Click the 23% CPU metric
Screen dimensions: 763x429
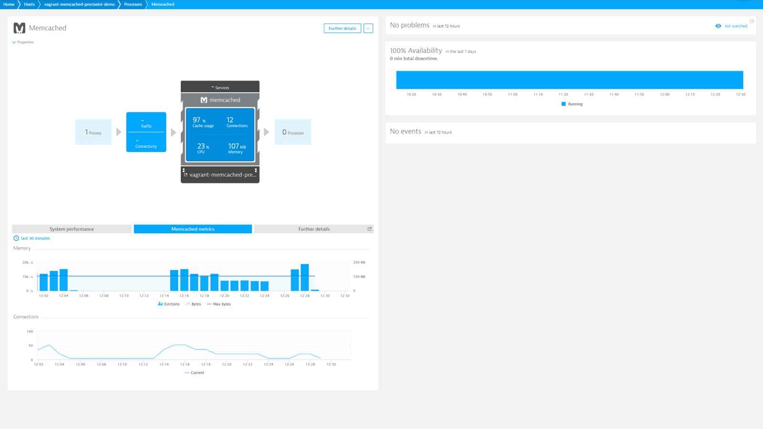coord(203,148)
